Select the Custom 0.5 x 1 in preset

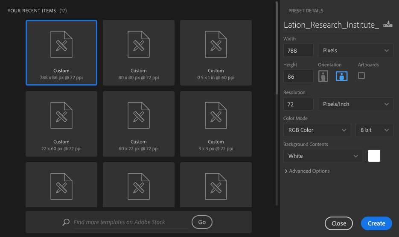tap(216, 52)
